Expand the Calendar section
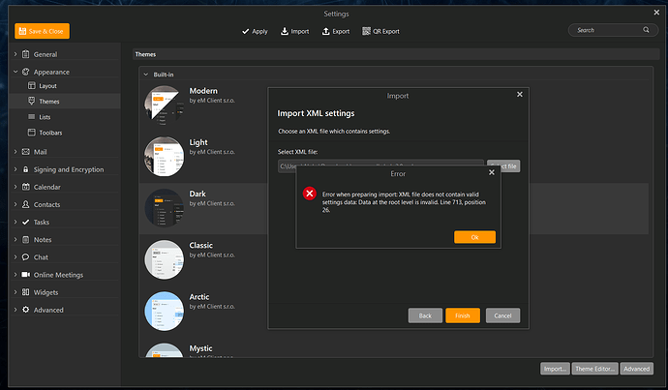 pyautogui.click(x=15, y=187)
